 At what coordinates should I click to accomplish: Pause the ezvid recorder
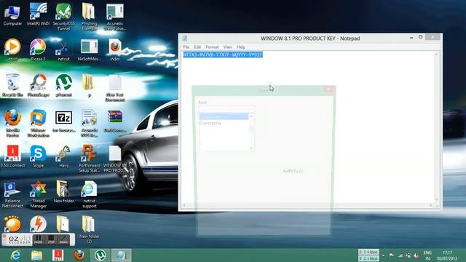pyautogui.click(x=38, y=239)
